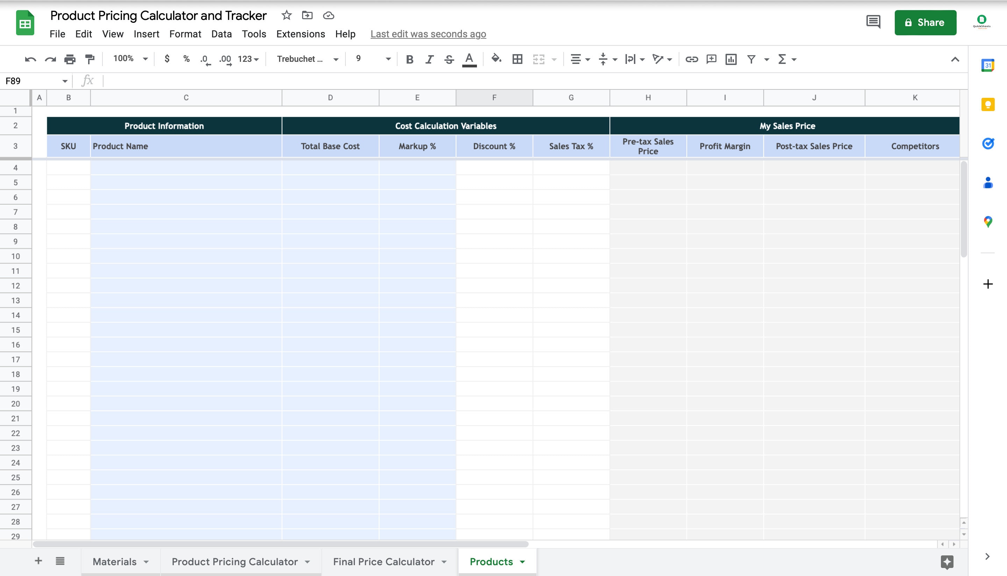Screen dimensions: 1007x576
Task: Apply the Format as currency icon
Action: pyautogui.click(x=167, y=59)
